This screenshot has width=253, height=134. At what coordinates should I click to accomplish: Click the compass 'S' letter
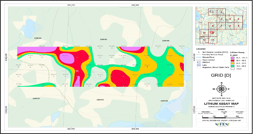coord(222,95)
